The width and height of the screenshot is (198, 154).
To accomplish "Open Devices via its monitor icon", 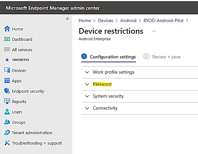I will pos(7,70).
